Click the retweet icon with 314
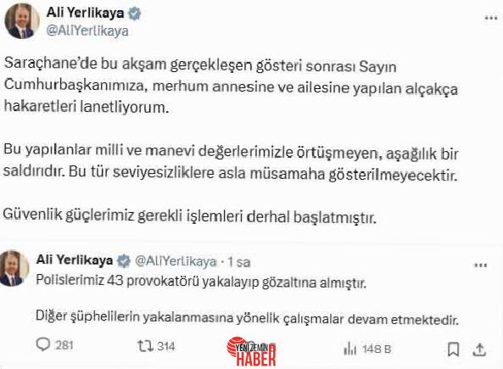 click(x=146, y=346)
